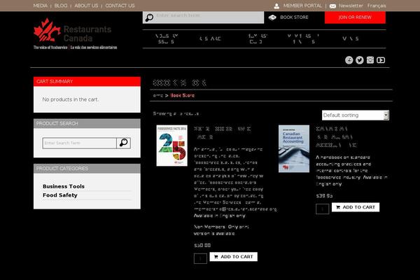Open the CONTACT US link

tap(120, 6)
